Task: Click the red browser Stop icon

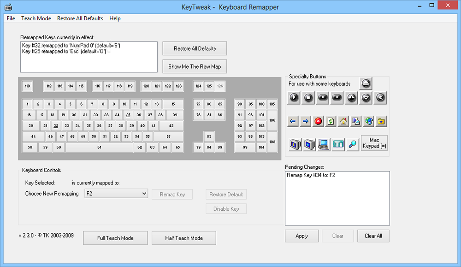Action: pos(318,121)
